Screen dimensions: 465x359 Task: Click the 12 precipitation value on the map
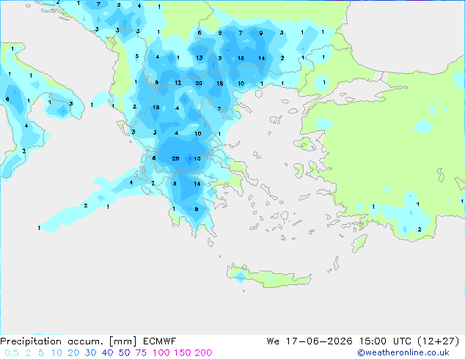178,83
